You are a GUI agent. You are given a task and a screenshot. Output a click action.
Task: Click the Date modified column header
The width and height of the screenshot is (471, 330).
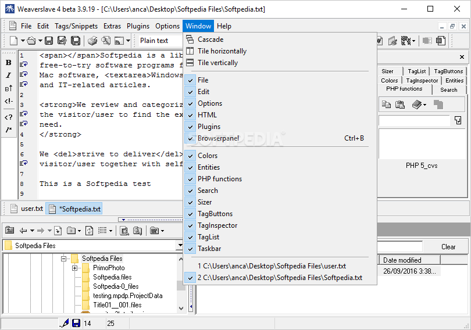point(410,260)
